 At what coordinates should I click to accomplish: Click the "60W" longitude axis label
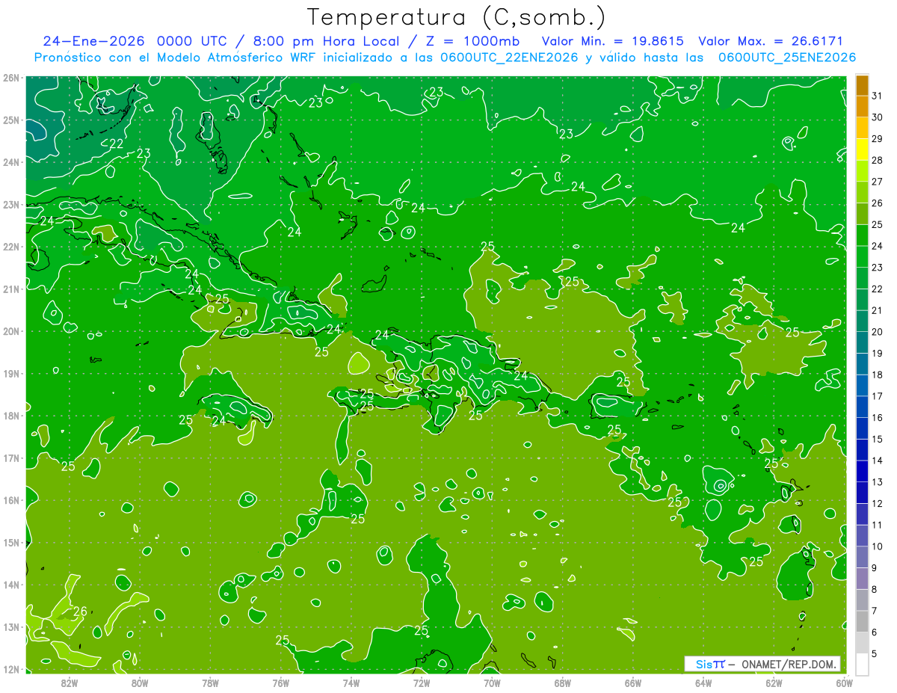[x=844, y=682]
